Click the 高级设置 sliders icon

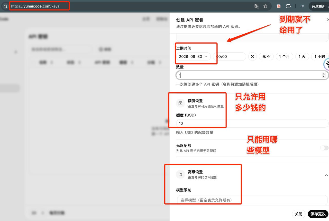click(x=180, y=174)
